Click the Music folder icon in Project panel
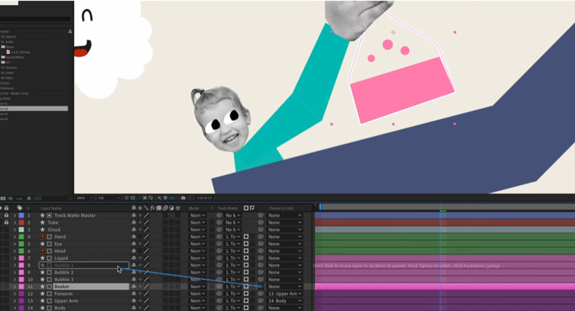The width and height of the screenshot is (575, 311). (x=3, y=47)
